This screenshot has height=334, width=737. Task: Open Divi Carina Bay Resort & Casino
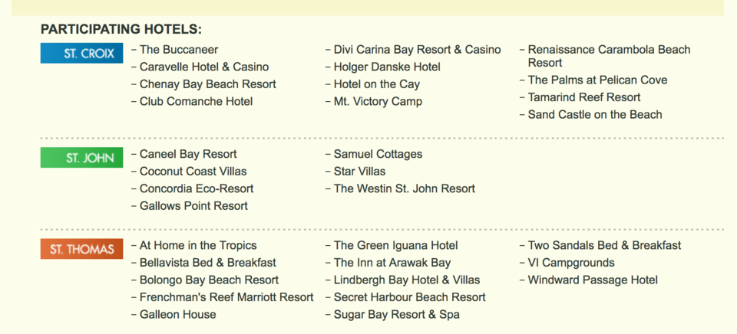tap(418, 50)
